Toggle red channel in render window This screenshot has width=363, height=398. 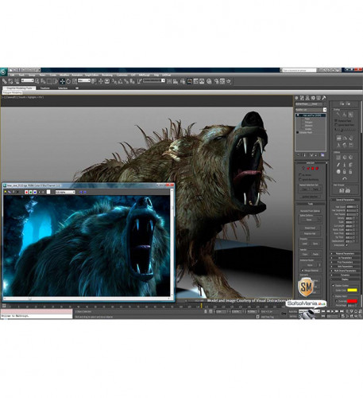click(26, 192)
